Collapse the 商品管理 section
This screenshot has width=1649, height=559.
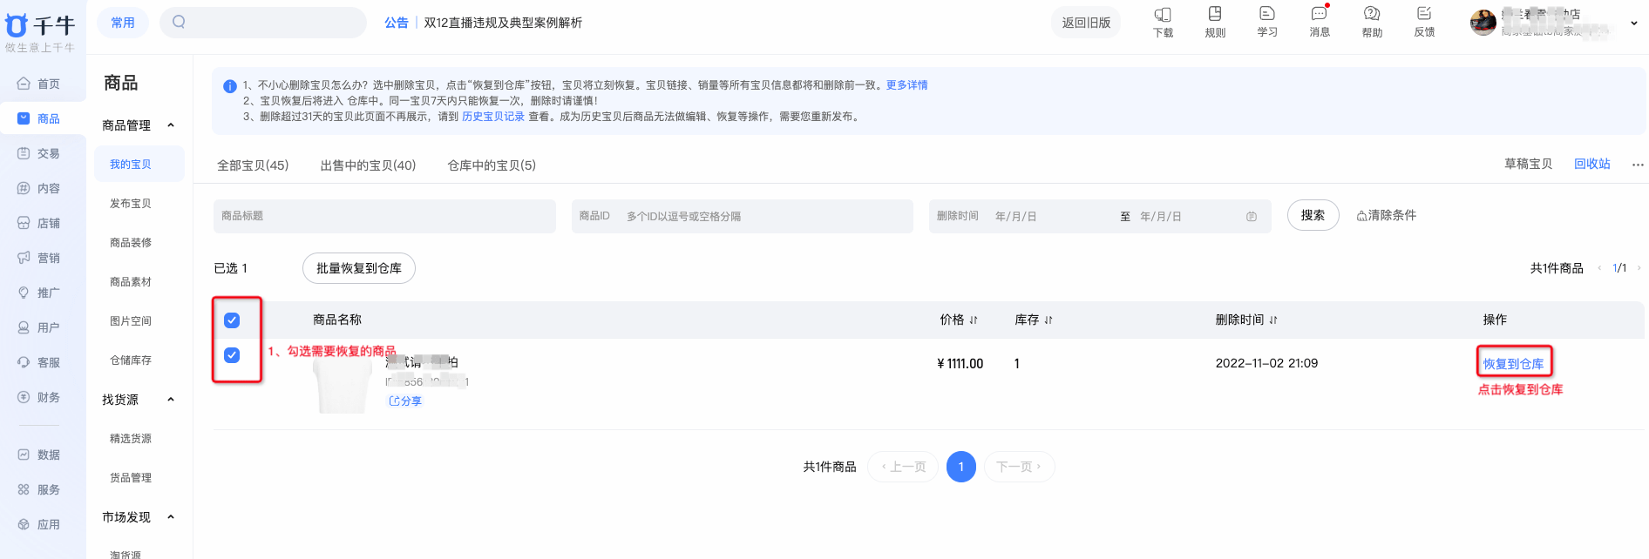point(171,125)
